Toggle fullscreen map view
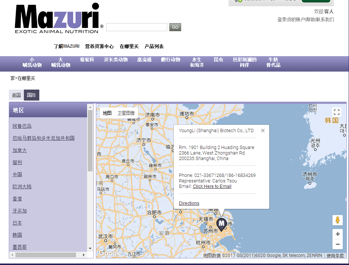 click(x=337, y=112)
